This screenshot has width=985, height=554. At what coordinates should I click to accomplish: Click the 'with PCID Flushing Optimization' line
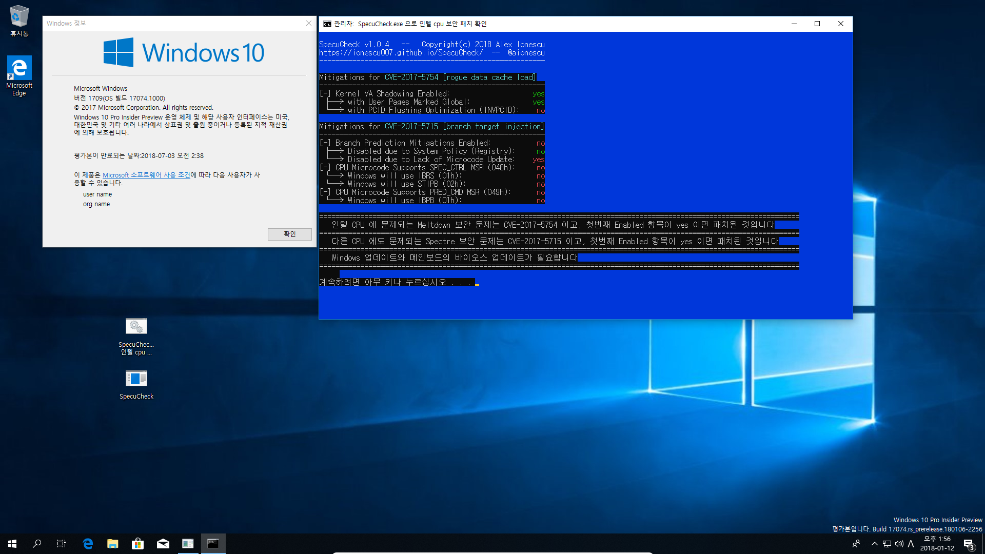point(432,110)
